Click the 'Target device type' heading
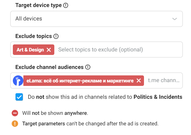Image resolution: width=191 pixels, height=135 pixels. [39, 5]
